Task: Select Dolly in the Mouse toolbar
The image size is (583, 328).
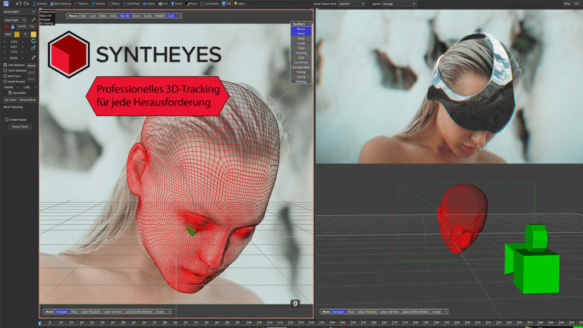Action: pos(113,16)
